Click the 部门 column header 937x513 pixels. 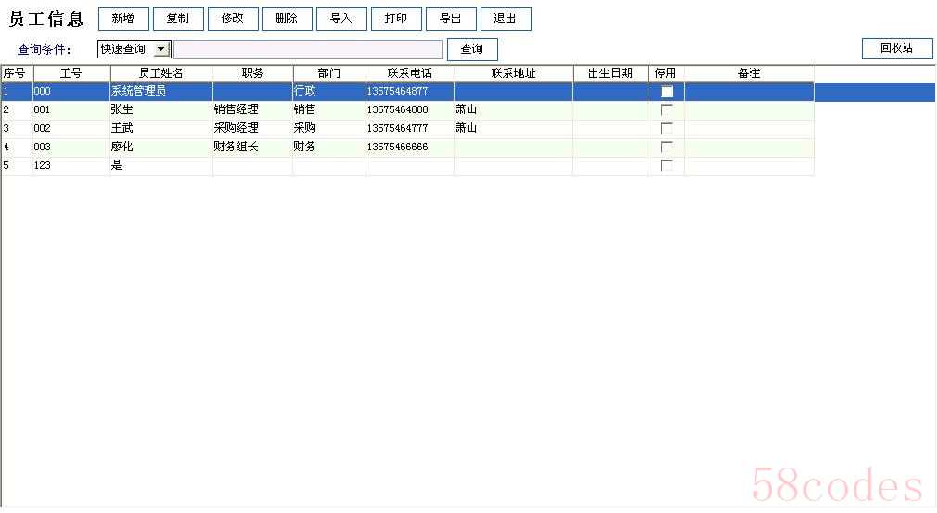[329, 72]
